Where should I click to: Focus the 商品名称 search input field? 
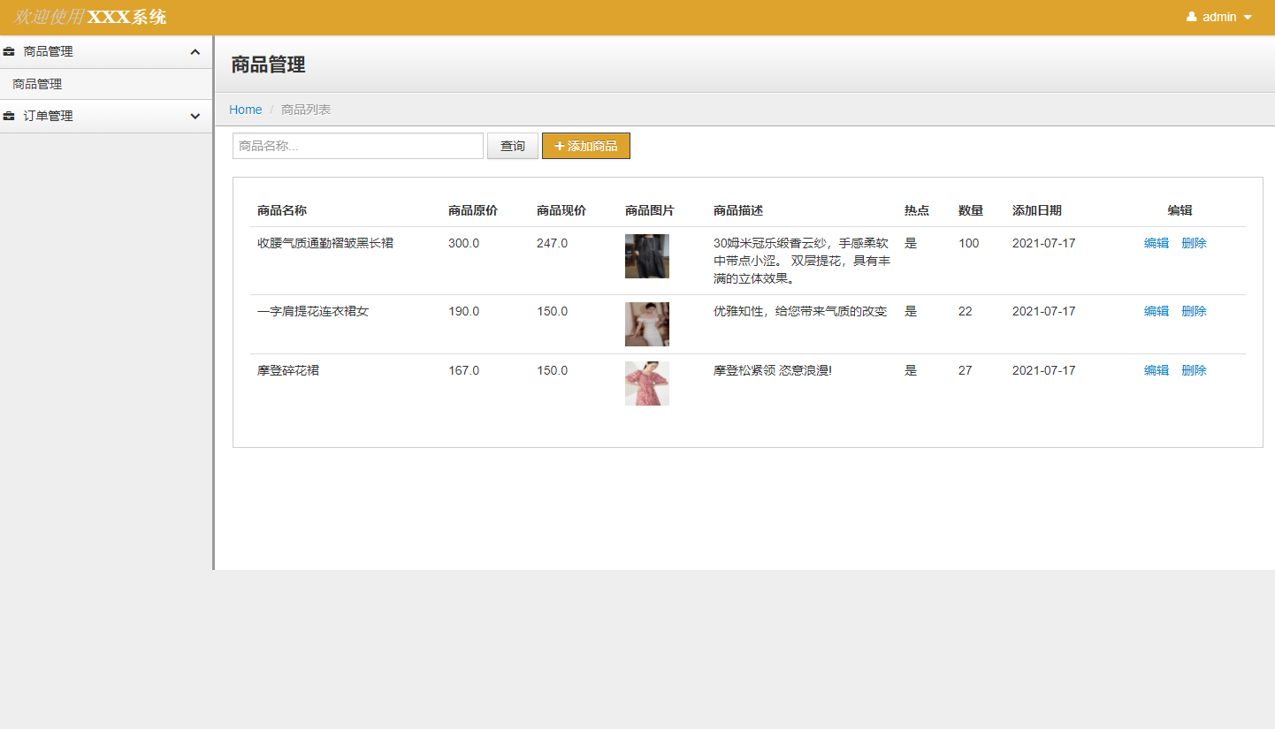pos(357,146)
